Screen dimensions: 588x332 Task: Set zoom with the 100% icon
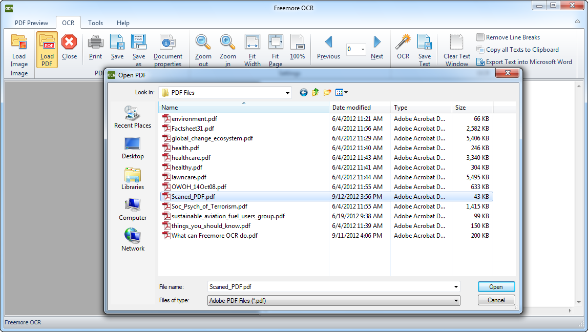(298, 42)
